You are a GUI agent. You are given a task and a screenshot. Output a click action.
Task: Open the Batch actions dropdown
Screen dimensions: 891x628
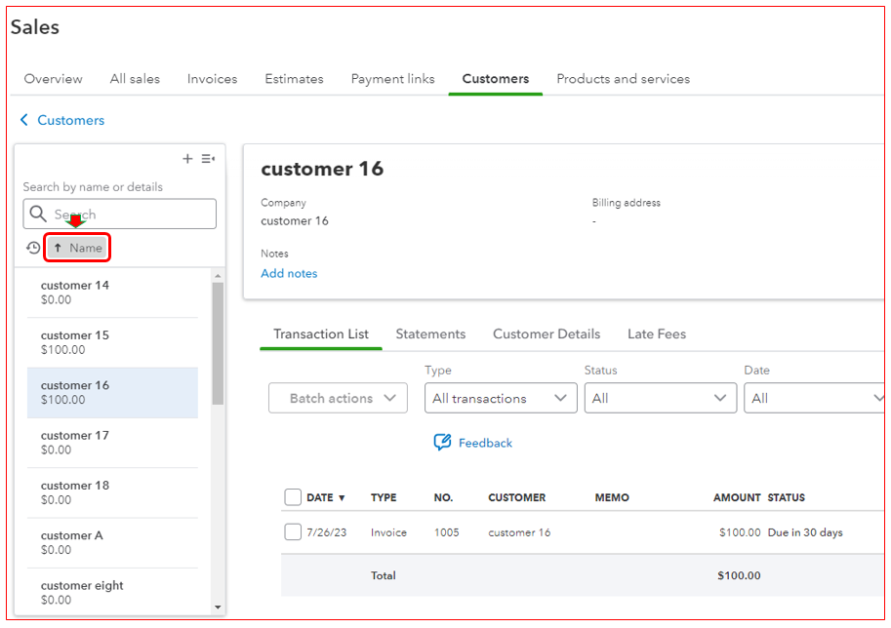coord(338,398)
